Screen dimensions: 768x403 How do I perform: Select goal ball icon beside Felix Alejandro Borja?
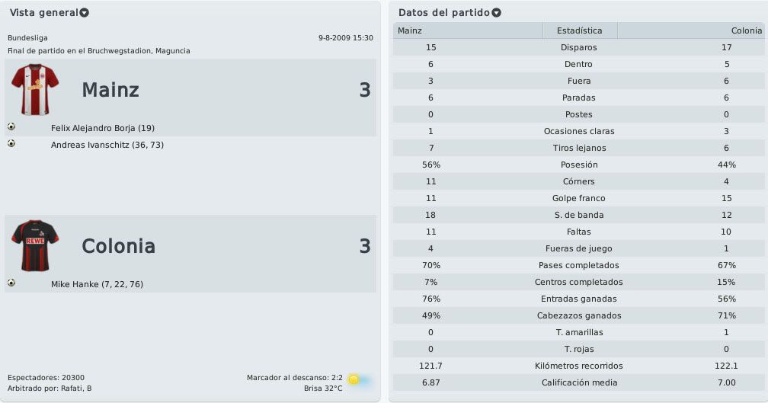tap(11, 126)
